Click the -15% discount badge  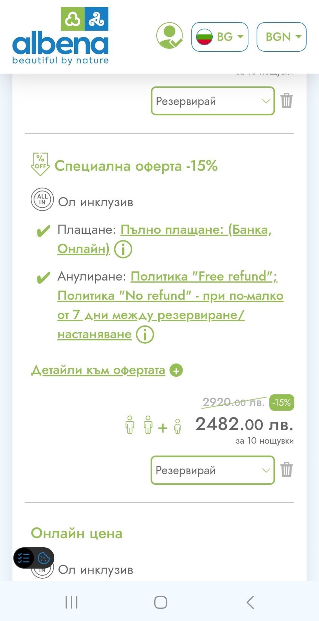(282, 402)
